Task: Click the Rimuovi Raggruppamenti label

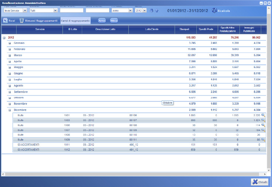Action: (41, 21)
